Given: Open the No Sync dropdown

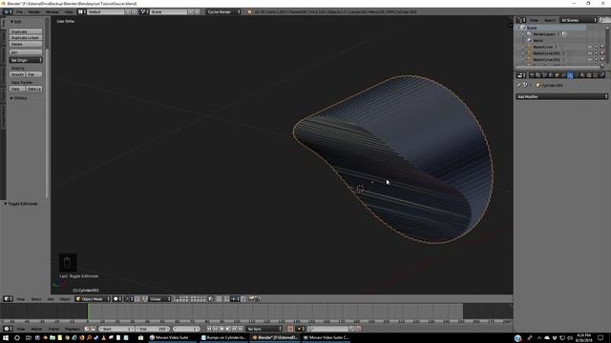Looking at the screenshot, I should [x=263, y=329].
